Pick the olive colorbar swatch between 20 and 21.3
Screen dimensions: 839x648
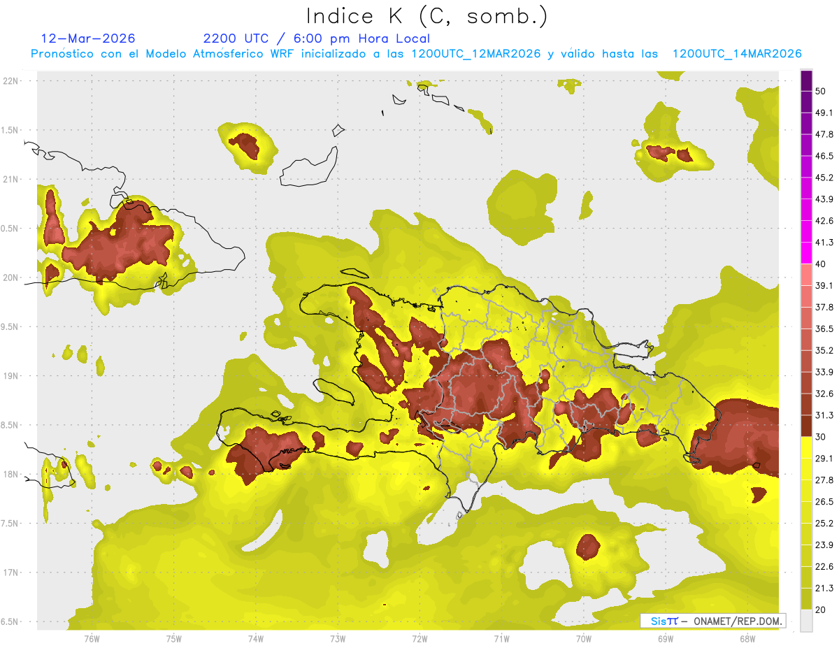[x=807, y=599]
